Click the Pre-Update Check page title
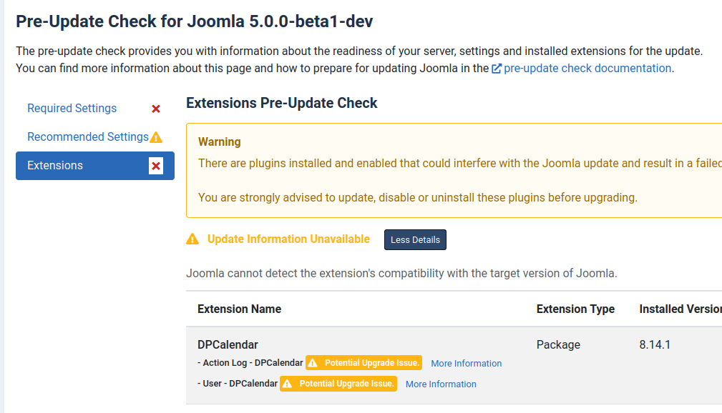The width and height of the screenshot is (722, 413). (195, 21)
